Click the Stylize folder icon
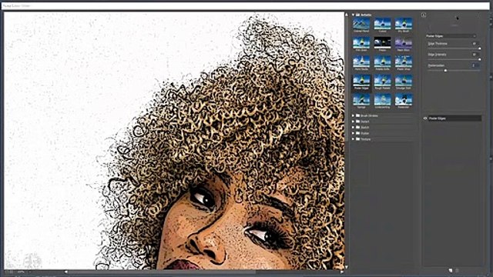 click(x=357, y=133)
